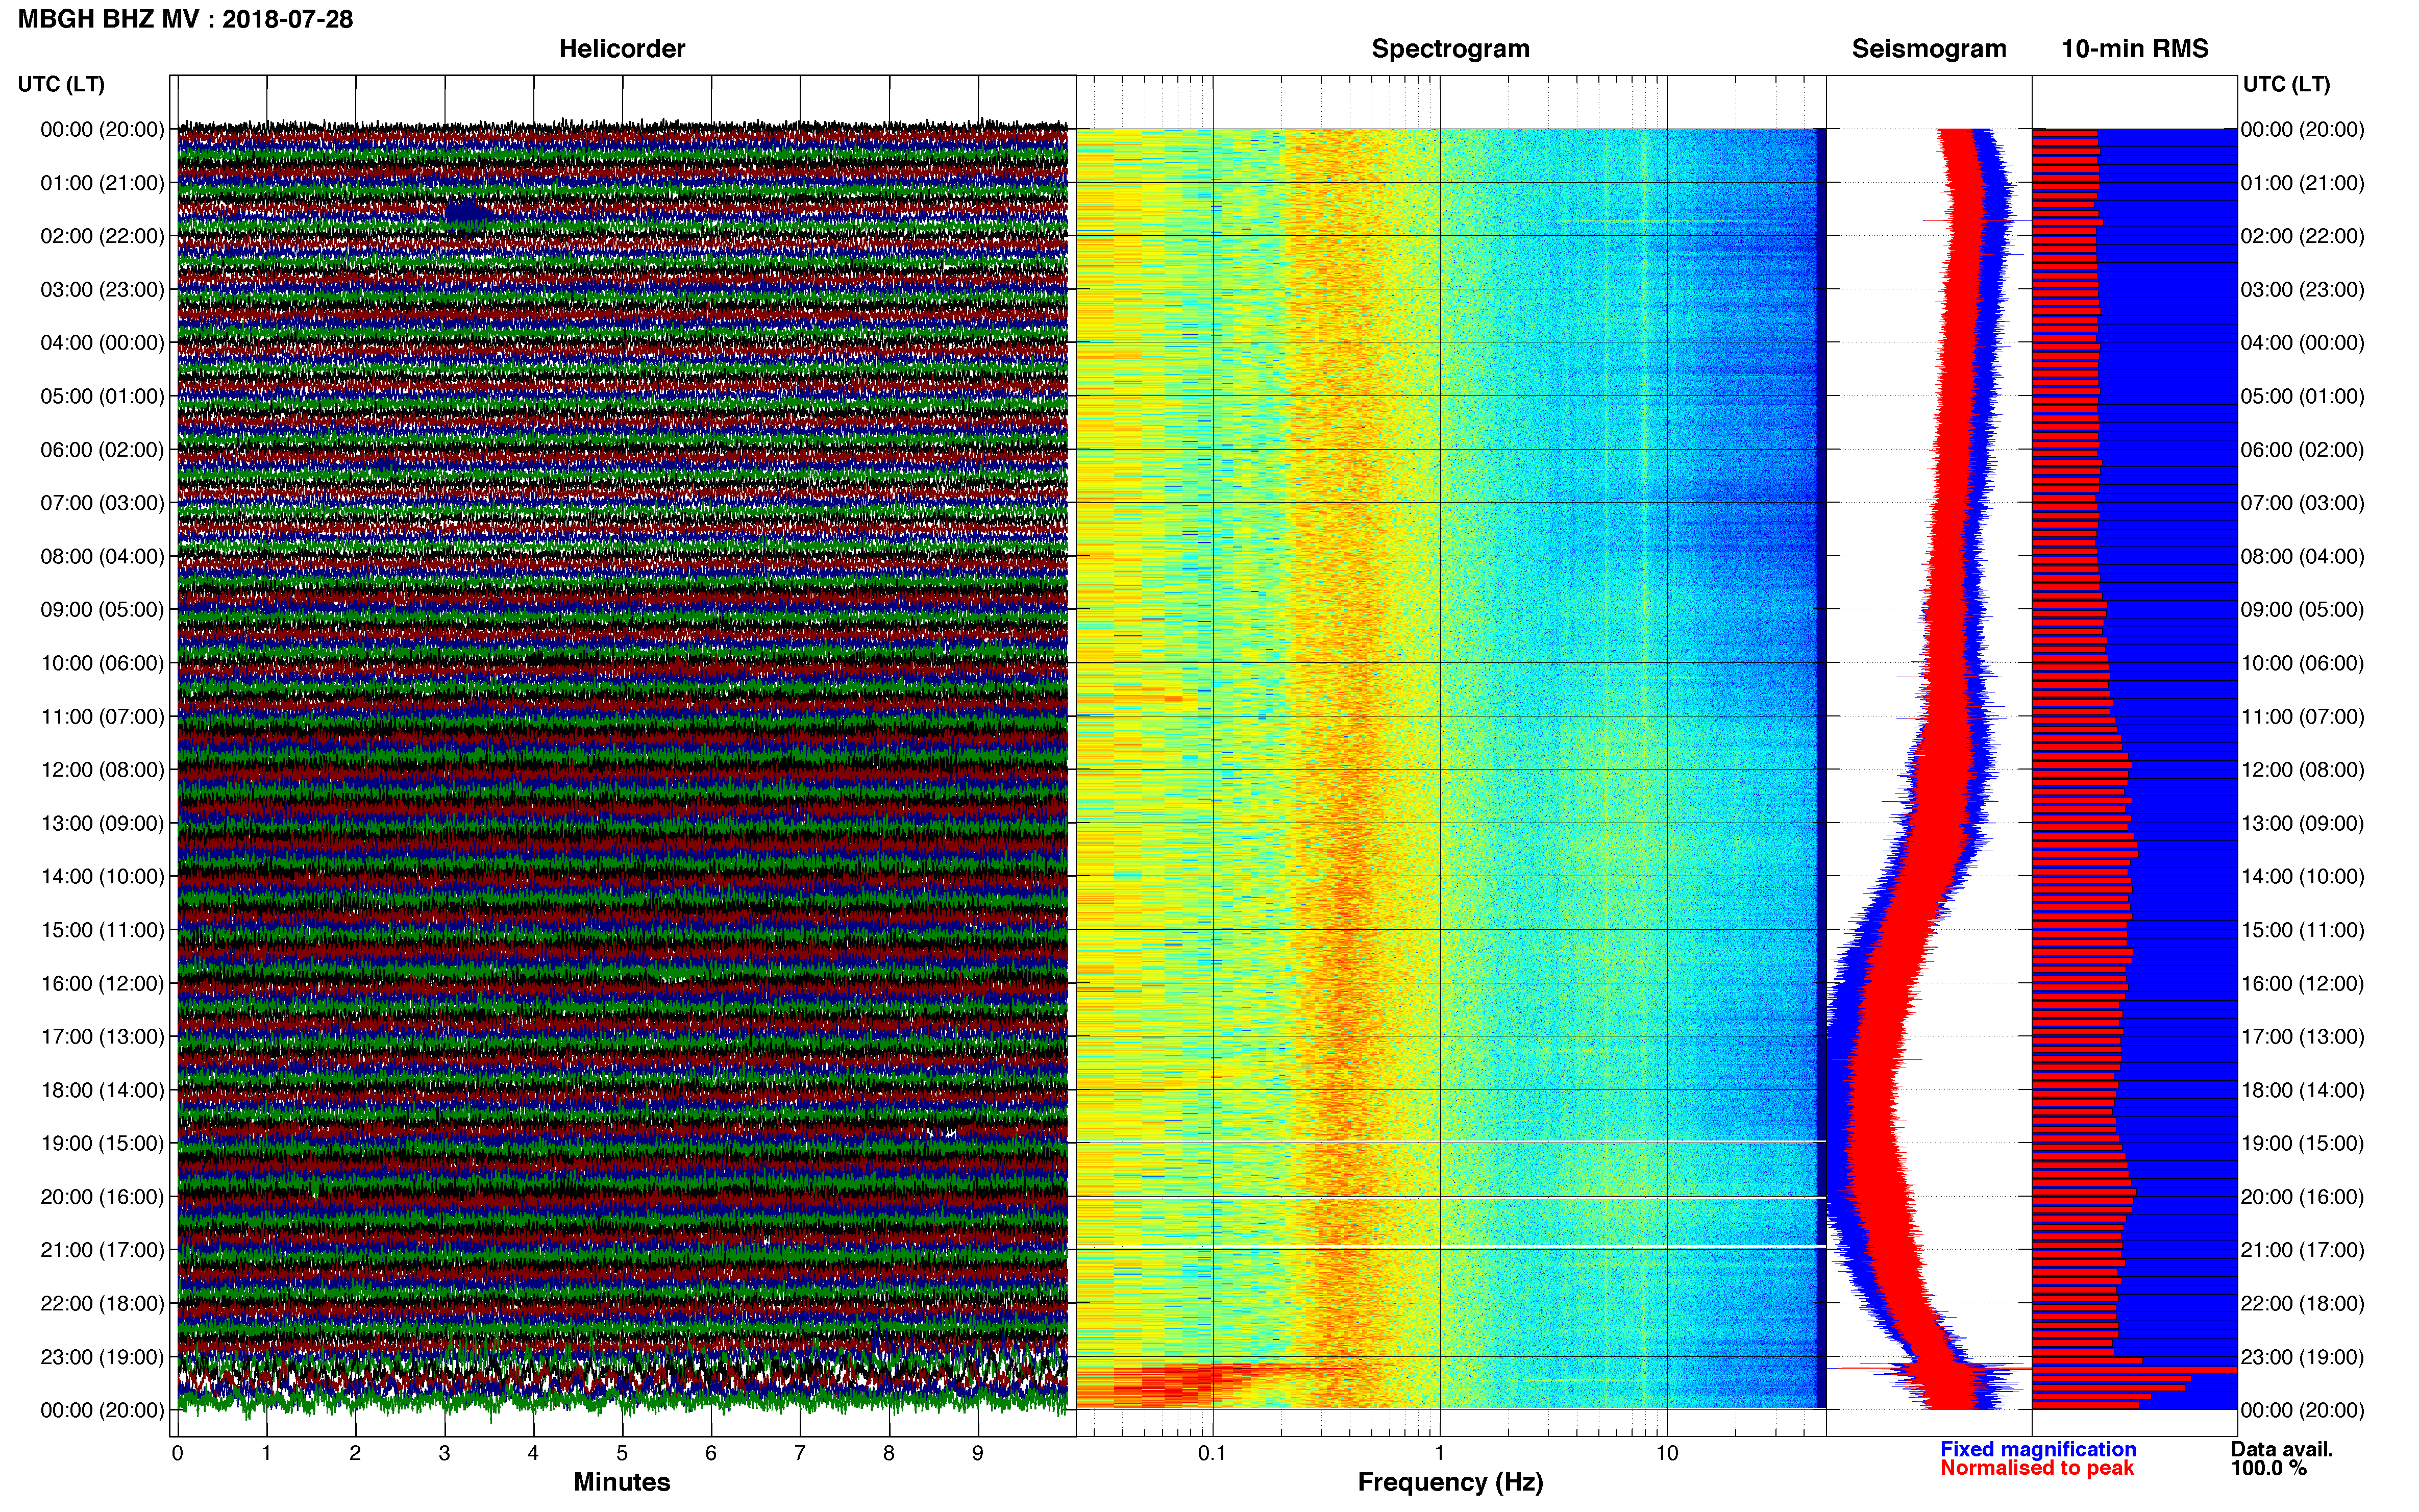Click the 'Helicorder' panel heading
The image size is (2419, 1512).
(x=621, y=49)
